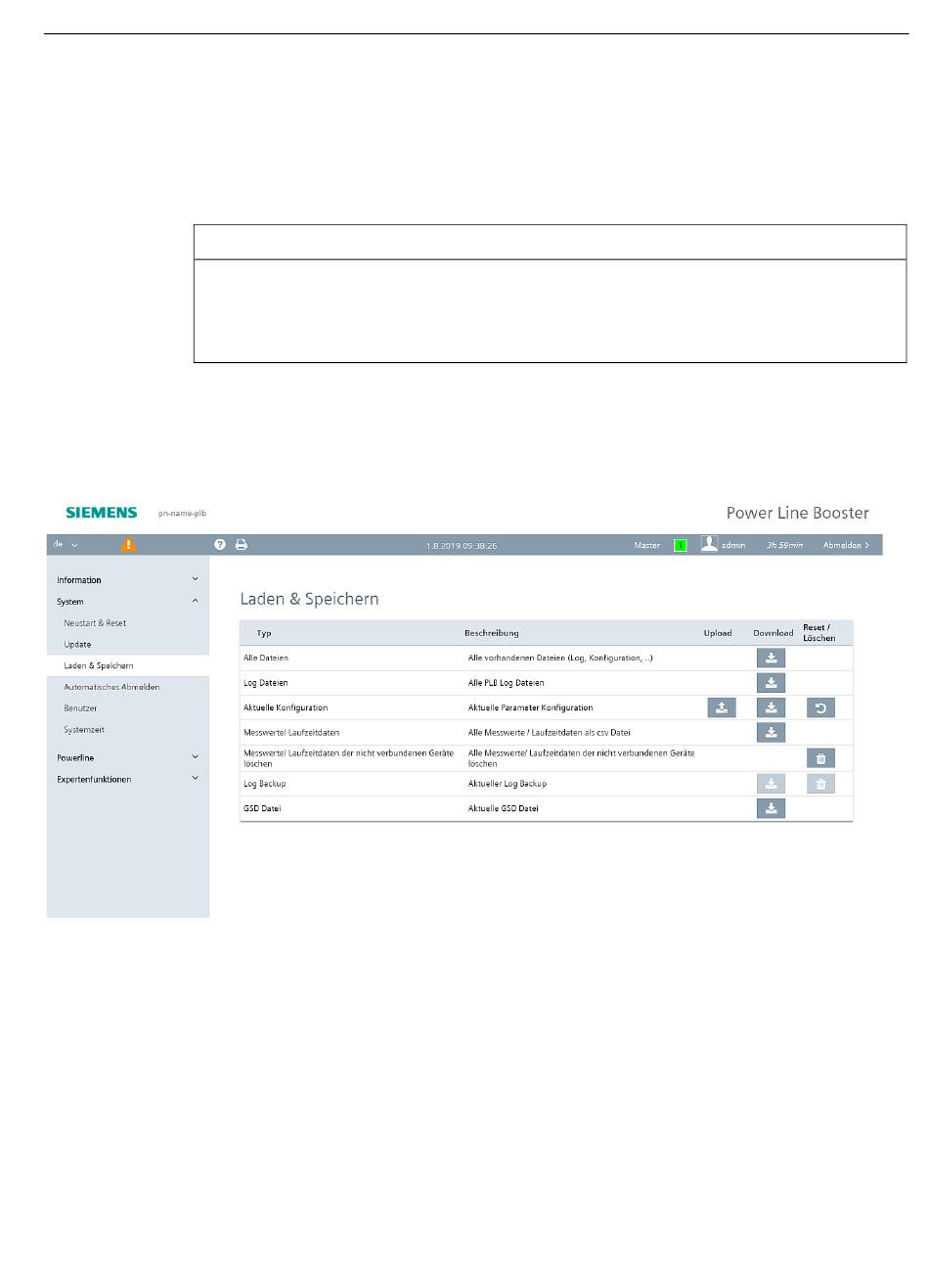
Task: Click the Typ column header
Action: pos(264,633)
